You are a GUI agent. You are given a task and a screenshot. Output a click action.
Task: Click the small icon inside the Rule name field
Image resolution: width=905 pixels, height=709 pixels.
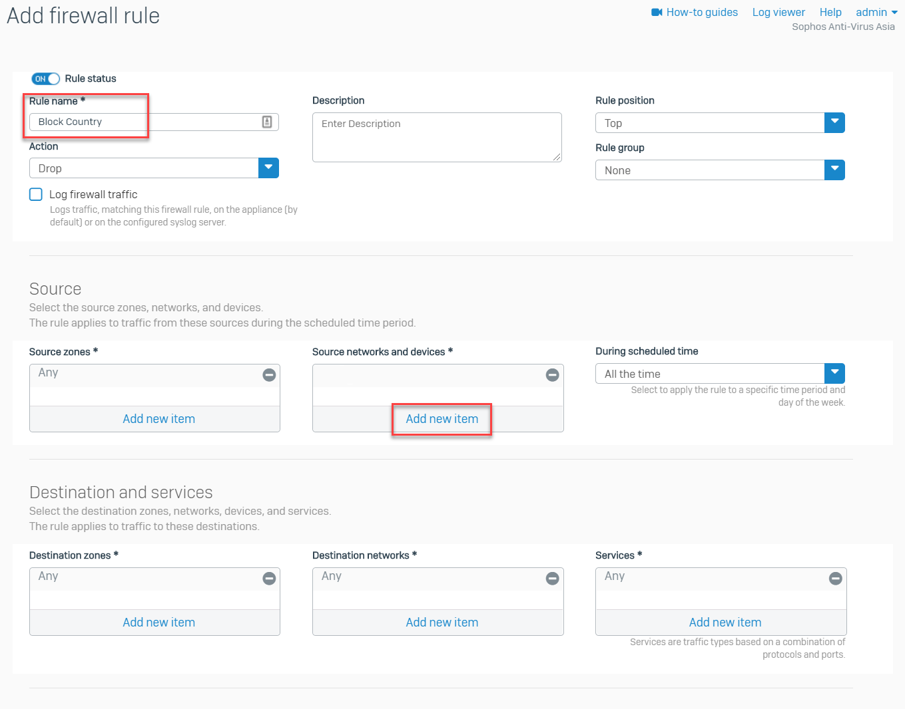[267, 122]
